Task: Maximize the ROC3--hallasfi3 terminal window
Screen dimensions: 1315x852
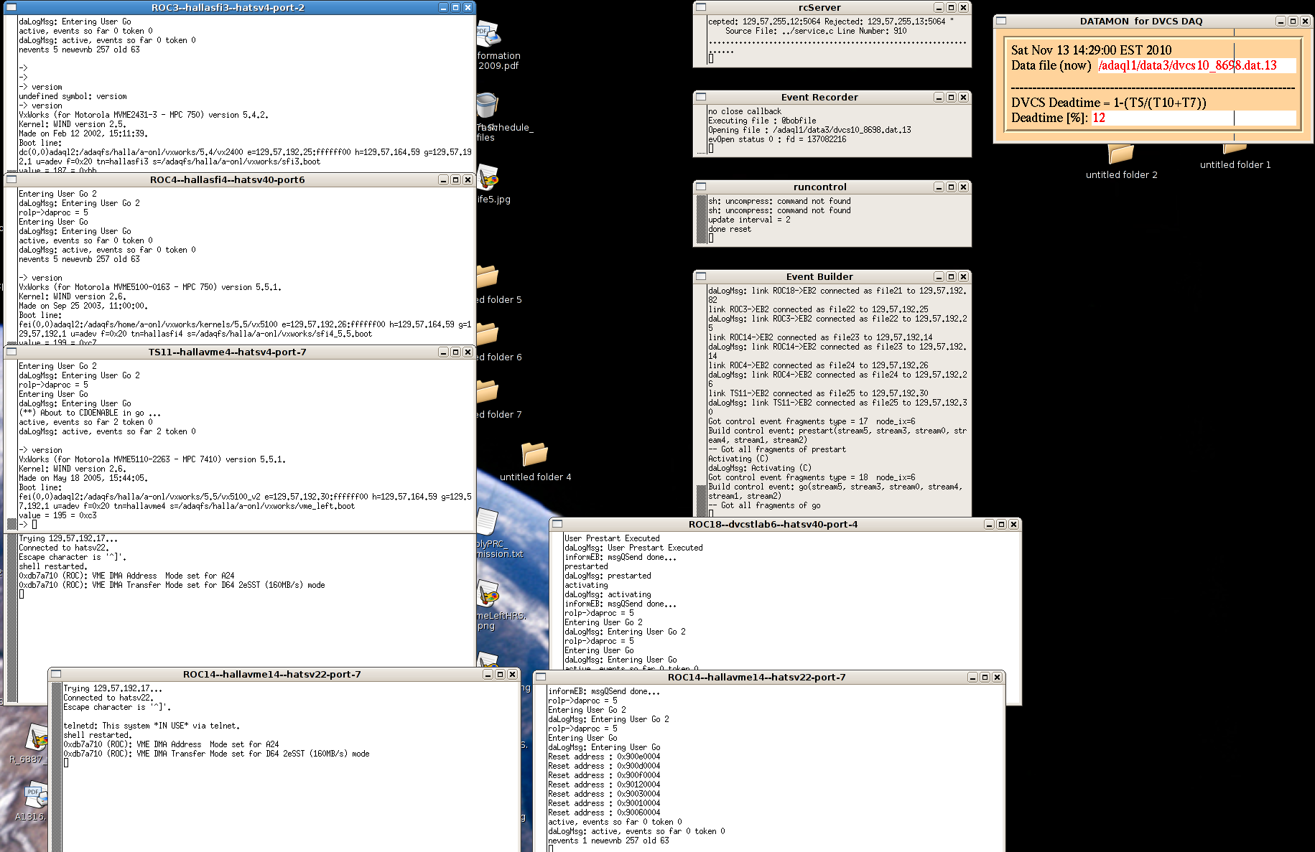Action: pos(455,7)
